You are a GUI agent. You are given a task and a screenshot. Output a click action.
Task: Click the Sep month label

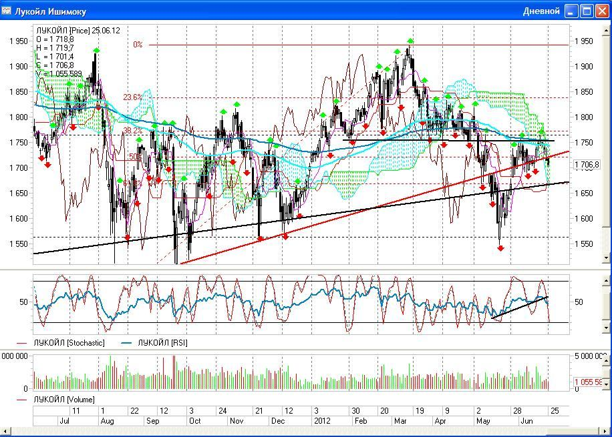(x=152, y=421)
